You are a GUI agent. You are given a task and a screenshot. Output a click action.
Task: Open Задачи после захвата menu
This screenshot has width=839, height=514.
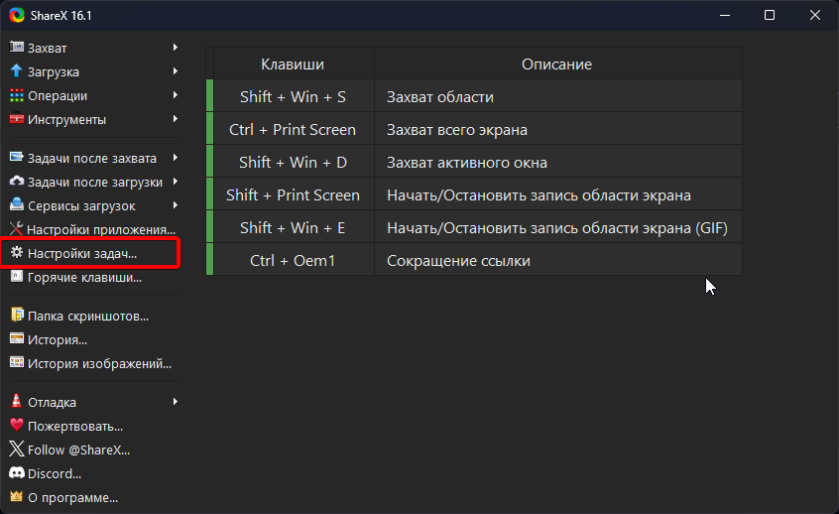(93, 158)
